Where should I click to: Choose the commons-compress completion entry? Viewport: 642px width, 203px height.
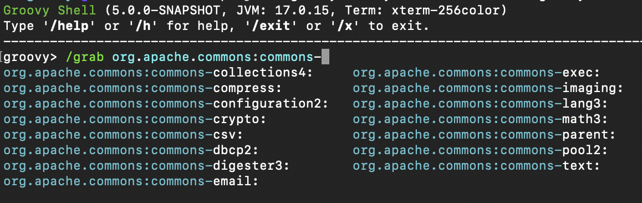[x=142, y=88]
